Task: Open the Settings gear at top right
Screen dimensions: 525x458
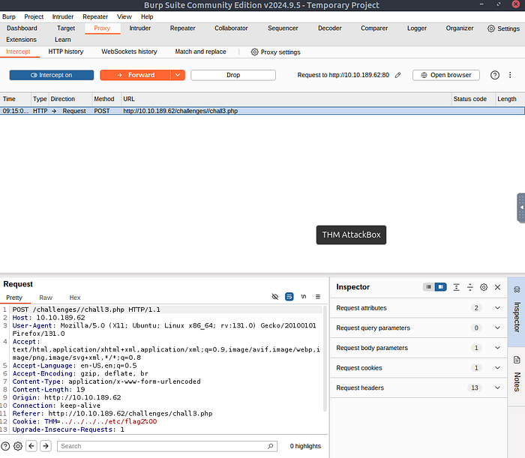Action: pos(503,28)
